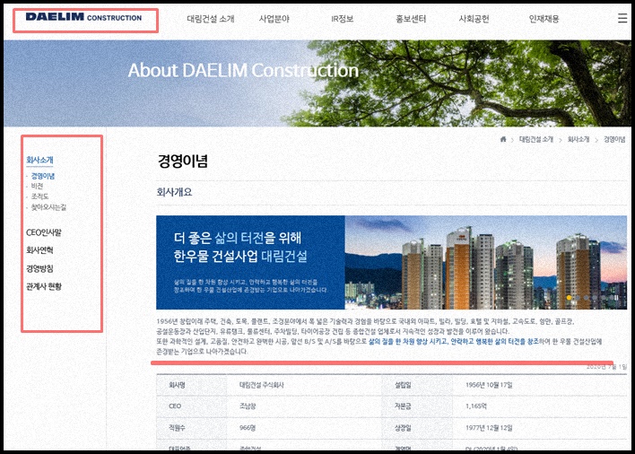Open the 사회공헌 top menu
This screenshot has width=635, height=454.
(x=474, y=19)
